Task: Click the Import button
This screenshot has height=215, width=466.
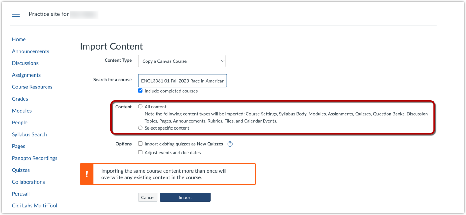Action: coord(185,197)
